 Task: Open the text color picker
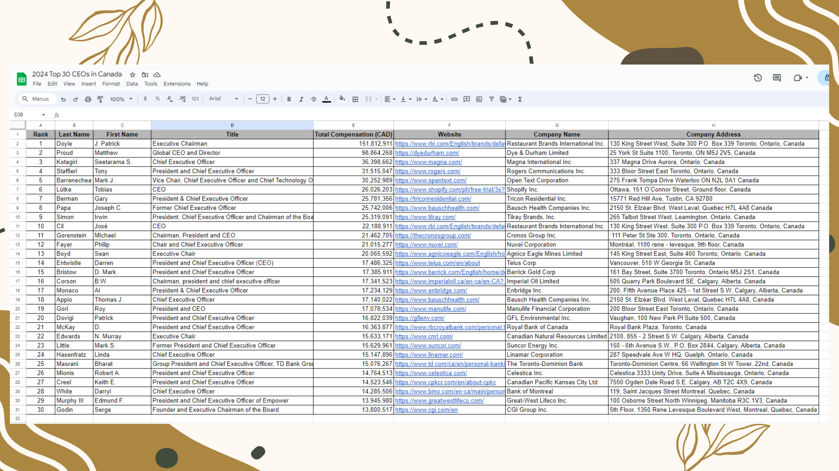(x=326, y=99)
